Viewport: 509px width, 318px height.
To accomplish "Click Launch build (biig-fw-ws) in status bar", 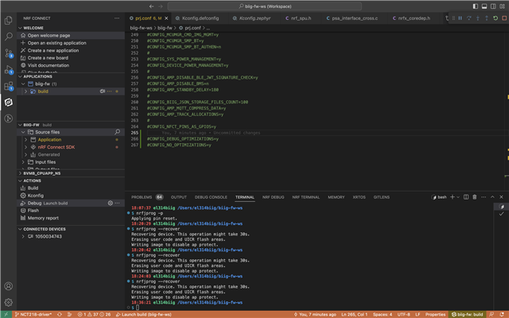I will 143,315.
